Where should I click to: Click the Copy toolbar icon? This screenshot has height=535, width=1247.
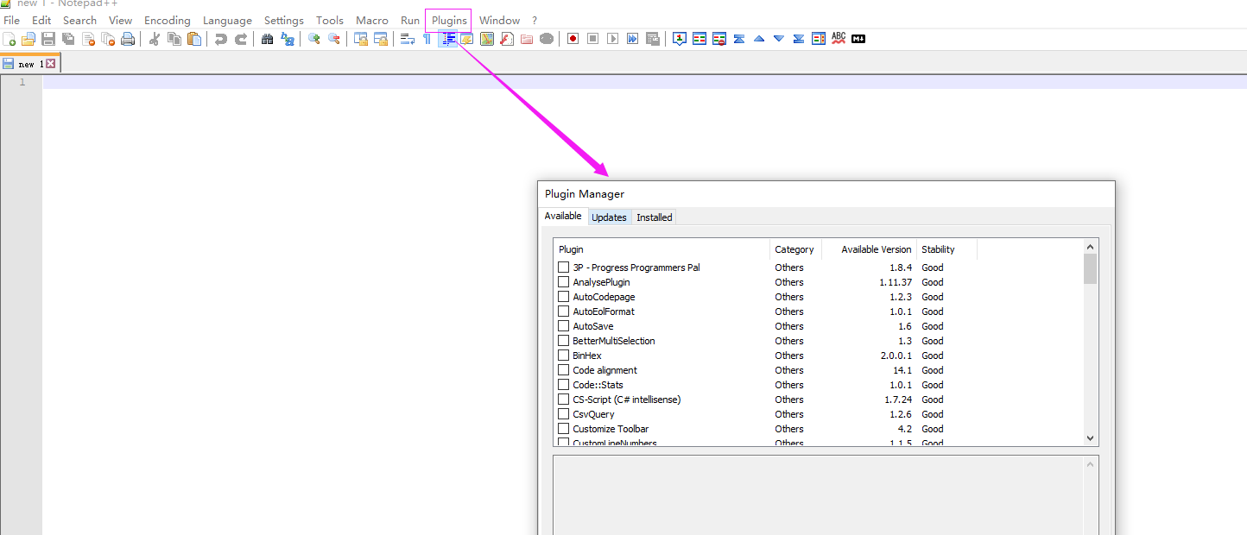174,39
